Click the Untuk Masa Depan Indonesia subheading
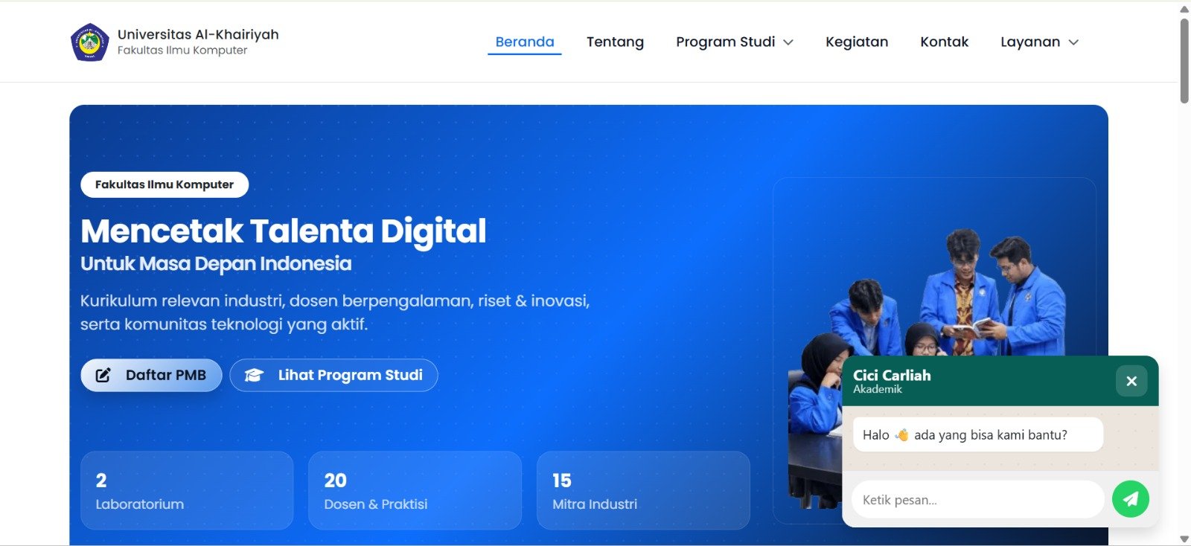 (216, 263)
